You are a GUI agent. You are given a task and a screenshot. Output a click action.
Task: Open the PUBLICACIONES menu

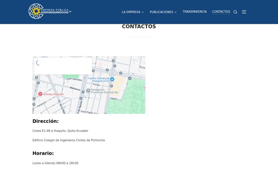161,12
